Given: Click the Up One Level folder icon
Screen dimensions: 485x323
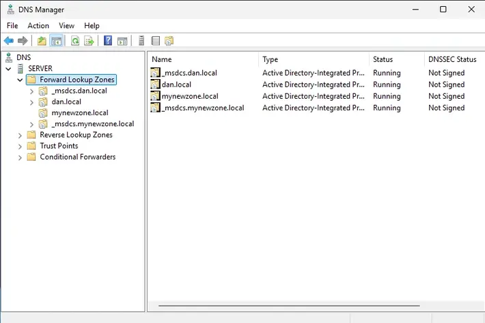Looking at the screenshot, I should pos(42,41).
